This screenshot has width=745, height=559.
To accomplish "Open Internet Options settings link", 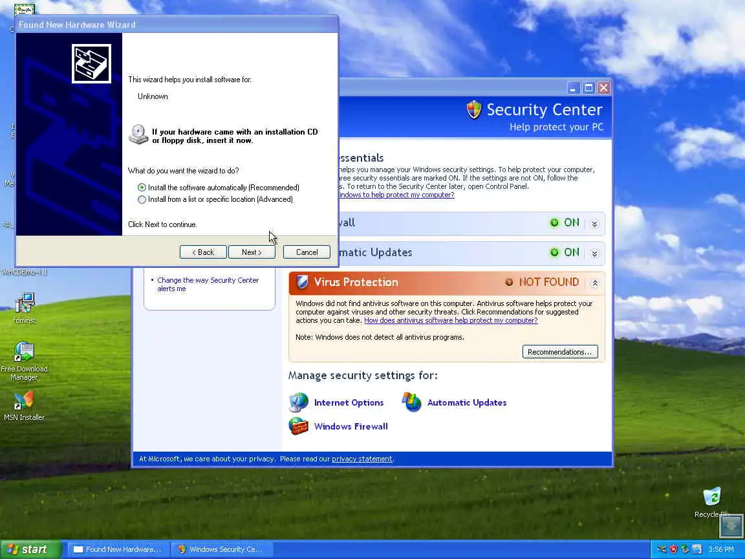I will pyautogui.click(x=349, y=402).
